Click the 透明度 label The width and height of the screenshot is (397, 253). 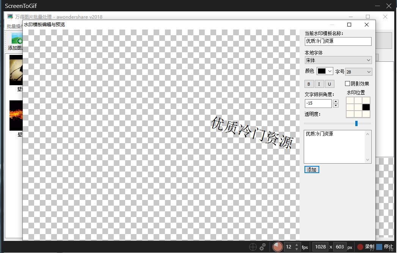(312, 114)
